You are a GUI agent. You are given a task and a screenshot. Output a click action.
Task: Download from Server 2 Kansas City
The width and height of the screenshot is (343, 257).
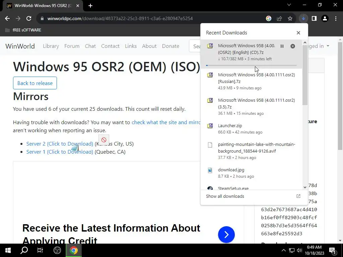coord(60,144)
